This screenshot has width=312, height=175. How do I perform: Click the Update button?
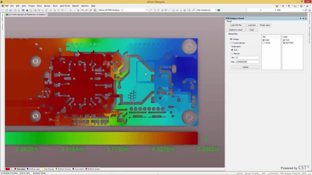pyautogui.click(x=245, y=67)
